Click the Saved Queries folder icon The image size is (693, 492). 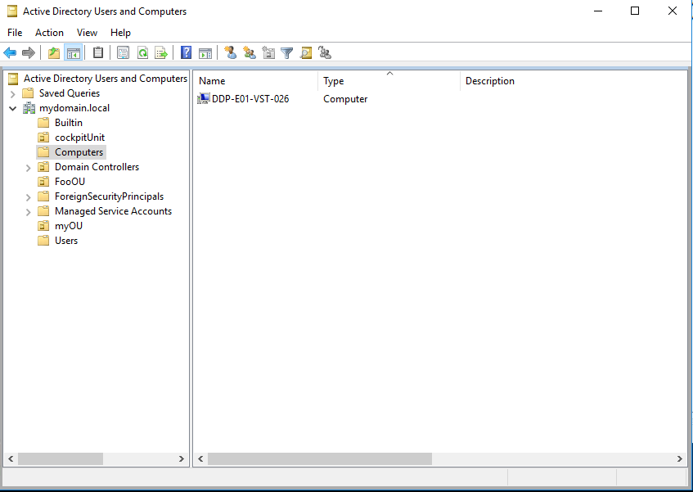tap(28, 93)
